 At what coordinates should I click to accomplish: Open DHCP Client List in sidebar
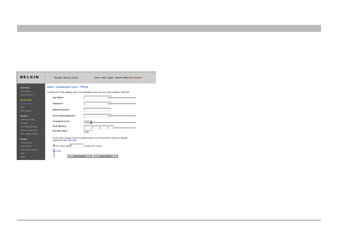click(27, 95)
